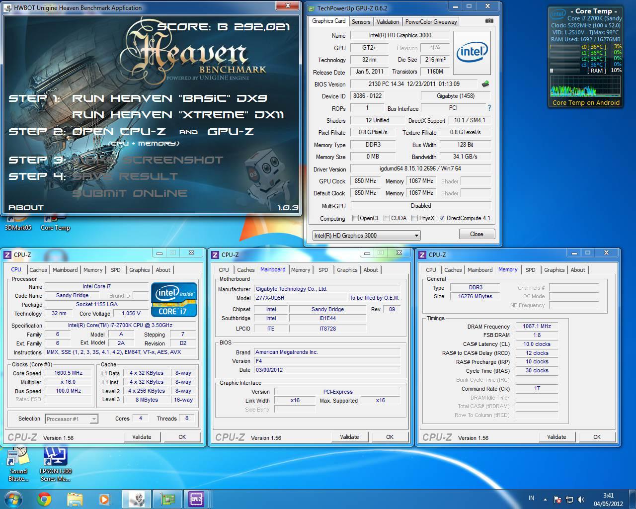
Task: Open the Core Temp desktop shortcut
Action: pos(55,223)
